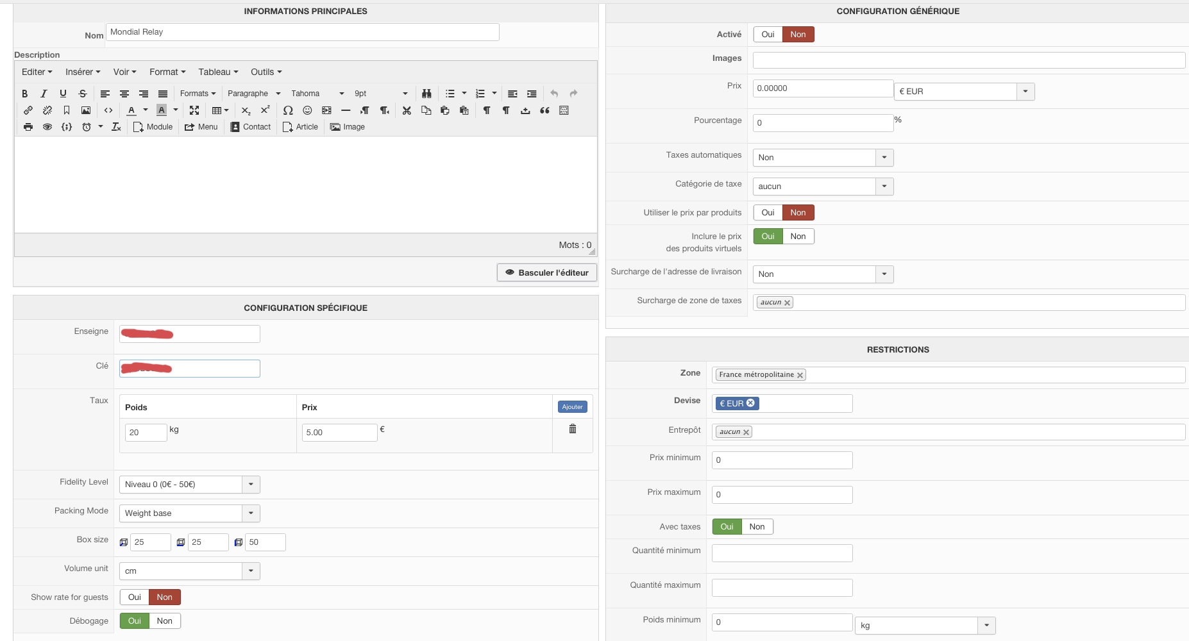Open the Tableau menu

tap(218, 72)
